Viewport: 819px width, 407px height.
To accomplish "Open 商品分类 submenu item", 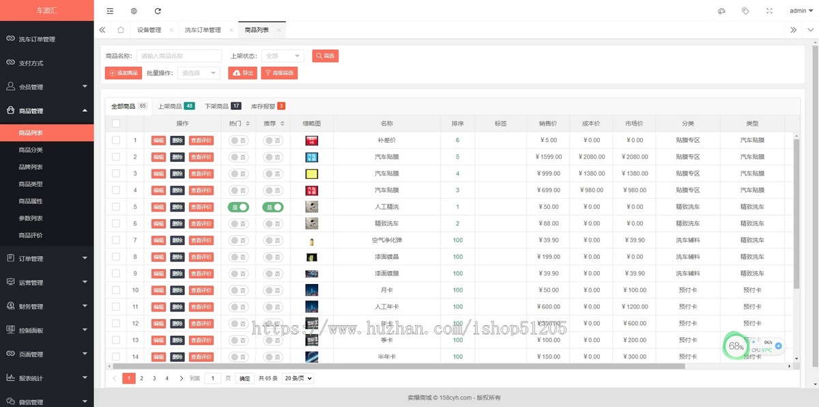I will [31, 150].
